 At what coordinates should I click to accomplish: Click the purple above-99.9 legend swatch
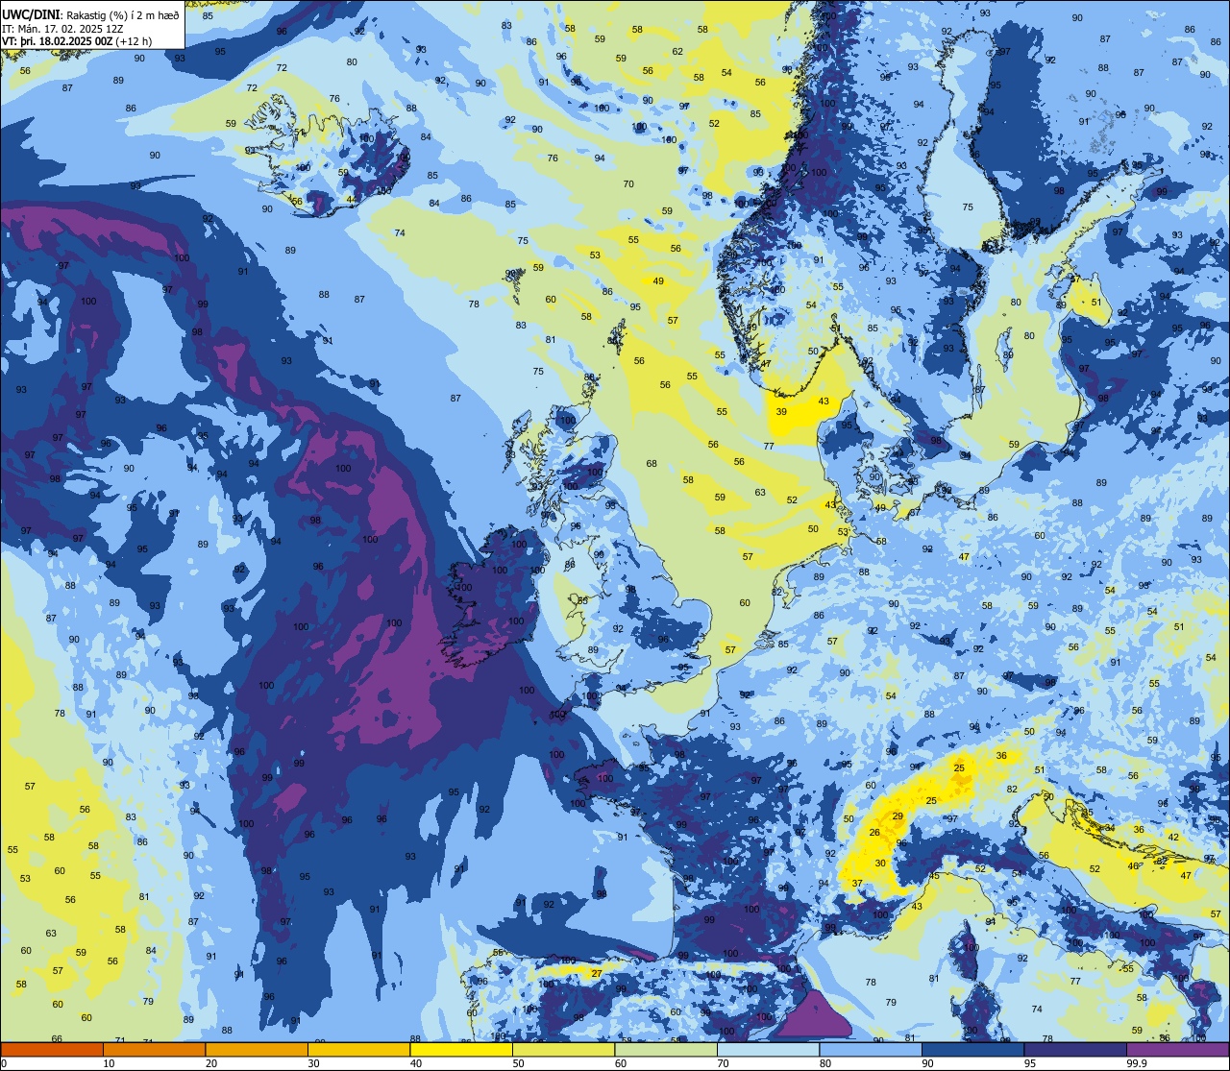(1177, 1049)
